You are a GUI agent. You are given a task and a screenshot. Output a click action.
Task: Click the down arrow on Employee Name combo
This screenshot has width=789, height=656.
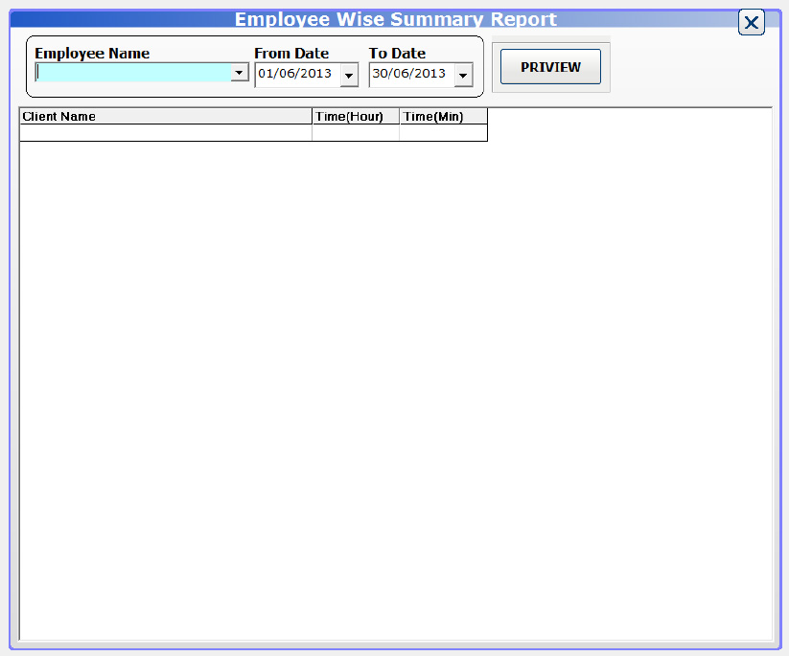pyautogui.click(x=239, y=72)
